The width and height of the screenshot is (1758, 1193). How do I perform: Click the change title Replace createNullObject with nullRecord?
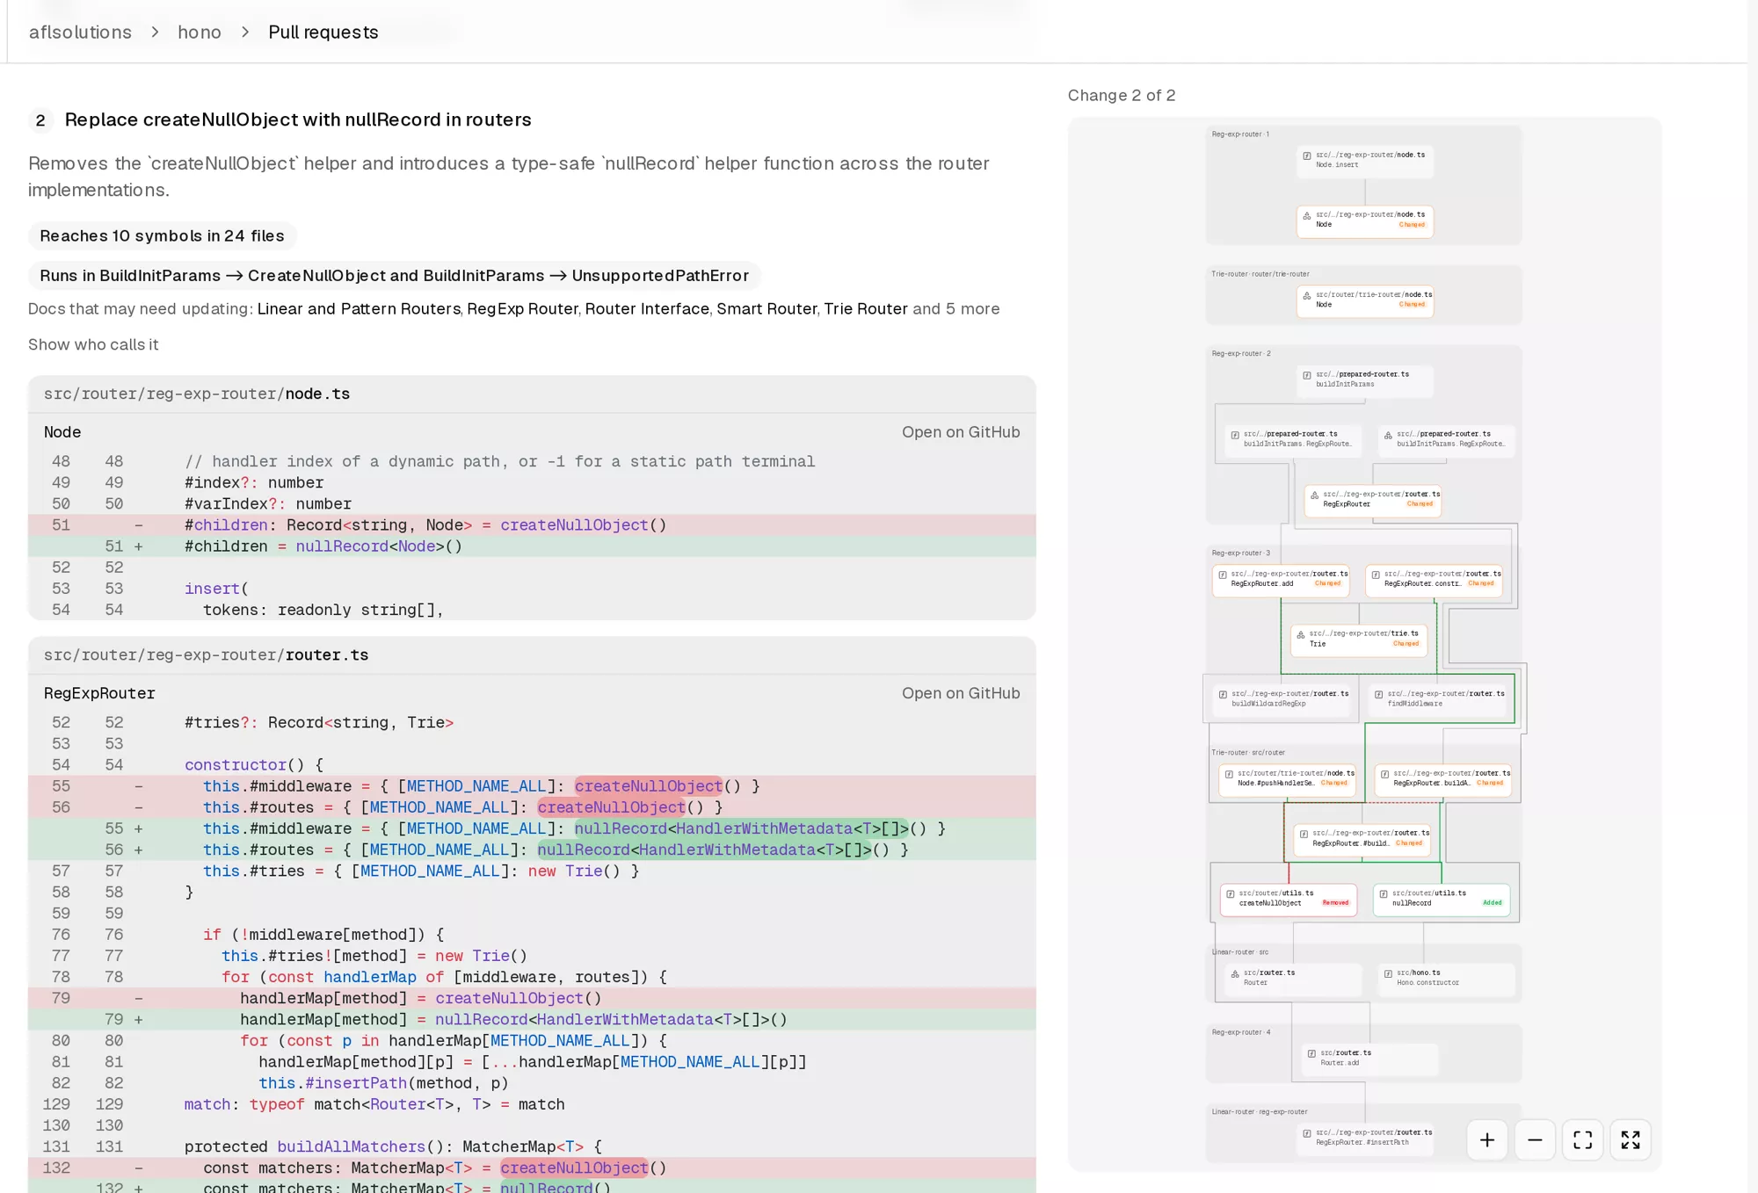[298, 119]
